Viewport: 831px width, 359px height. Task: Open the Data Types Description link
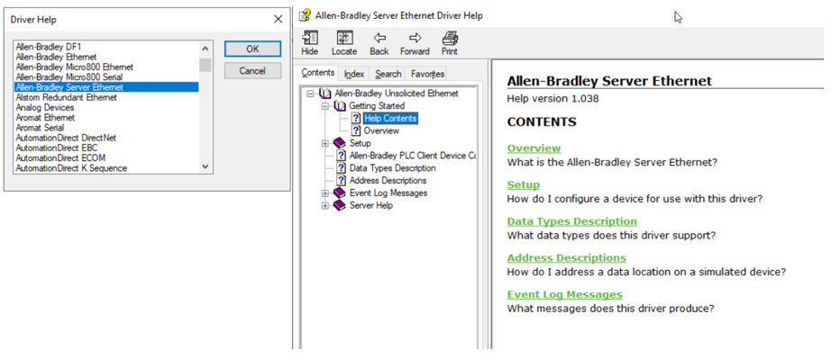(571, 221)
